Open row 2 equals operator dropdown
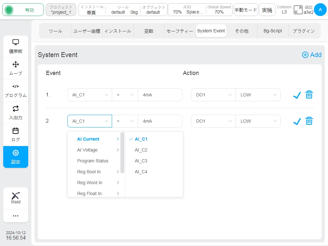The height and width of the screenshot is (246, 328). click(125, 121)
